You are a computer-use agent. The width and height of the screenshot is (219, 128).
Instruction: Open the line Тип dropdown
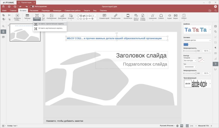click(190, 67)
